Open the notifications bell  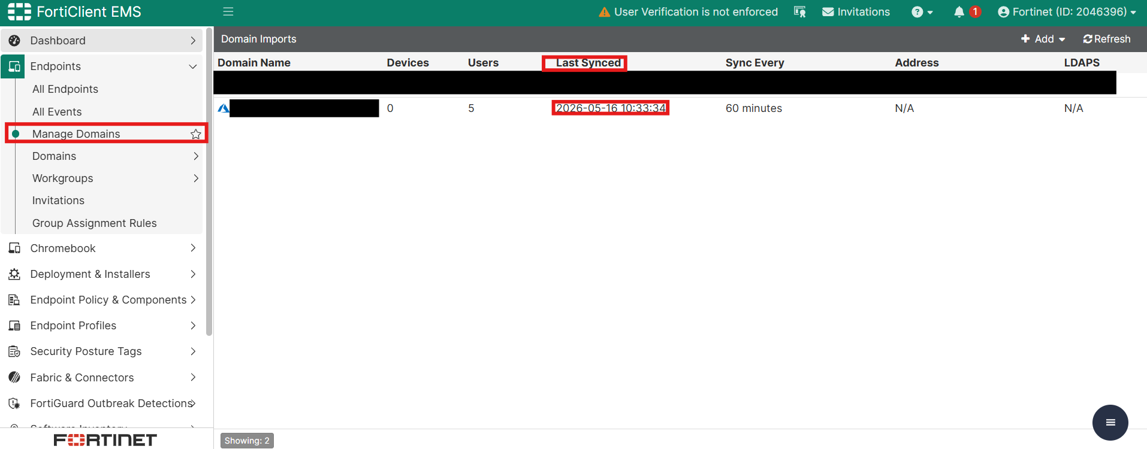[959, 12]
